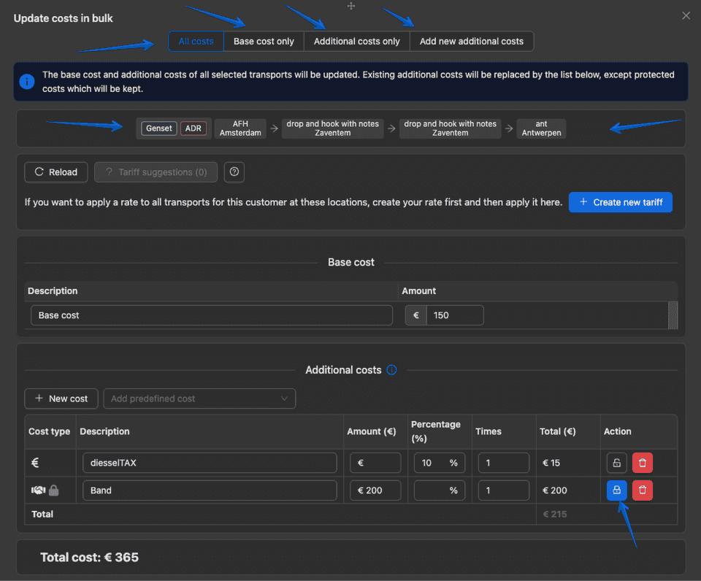Click the diesselTAX percentage field showing 10
The height and width of the screenshot is (581, 701).
pyautogui.click(x=440, y=463)
